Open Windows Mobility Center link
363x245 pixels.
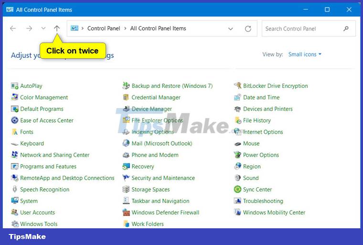pyautogui.click(x=274, y=213)
